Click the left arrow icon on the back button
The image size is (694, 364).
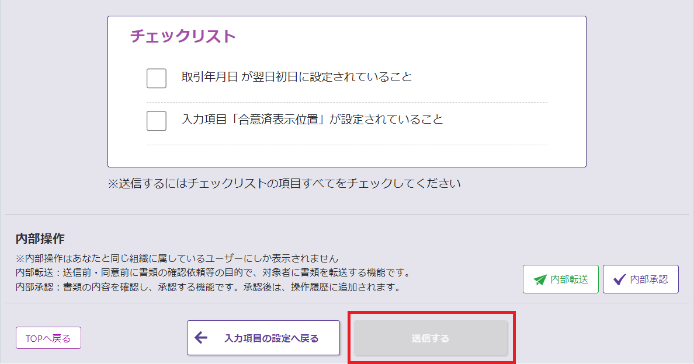(201, 338)
